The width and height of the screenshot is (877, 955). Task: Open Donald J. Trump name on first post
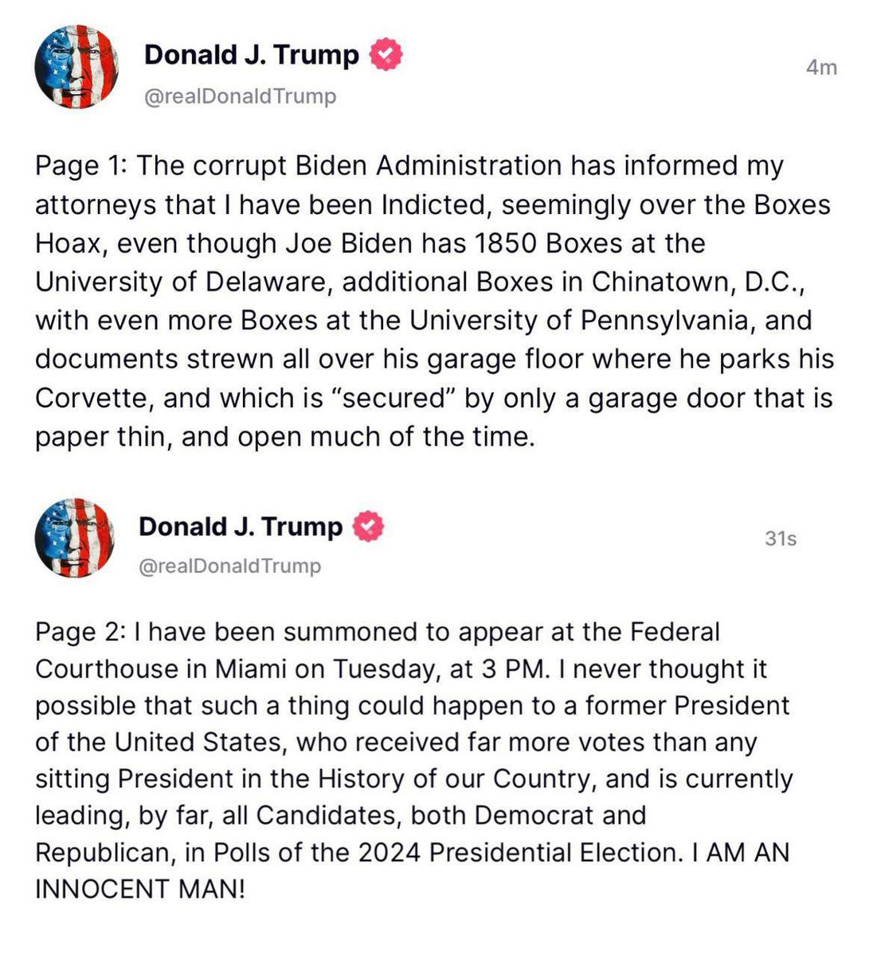coord(252,55)
